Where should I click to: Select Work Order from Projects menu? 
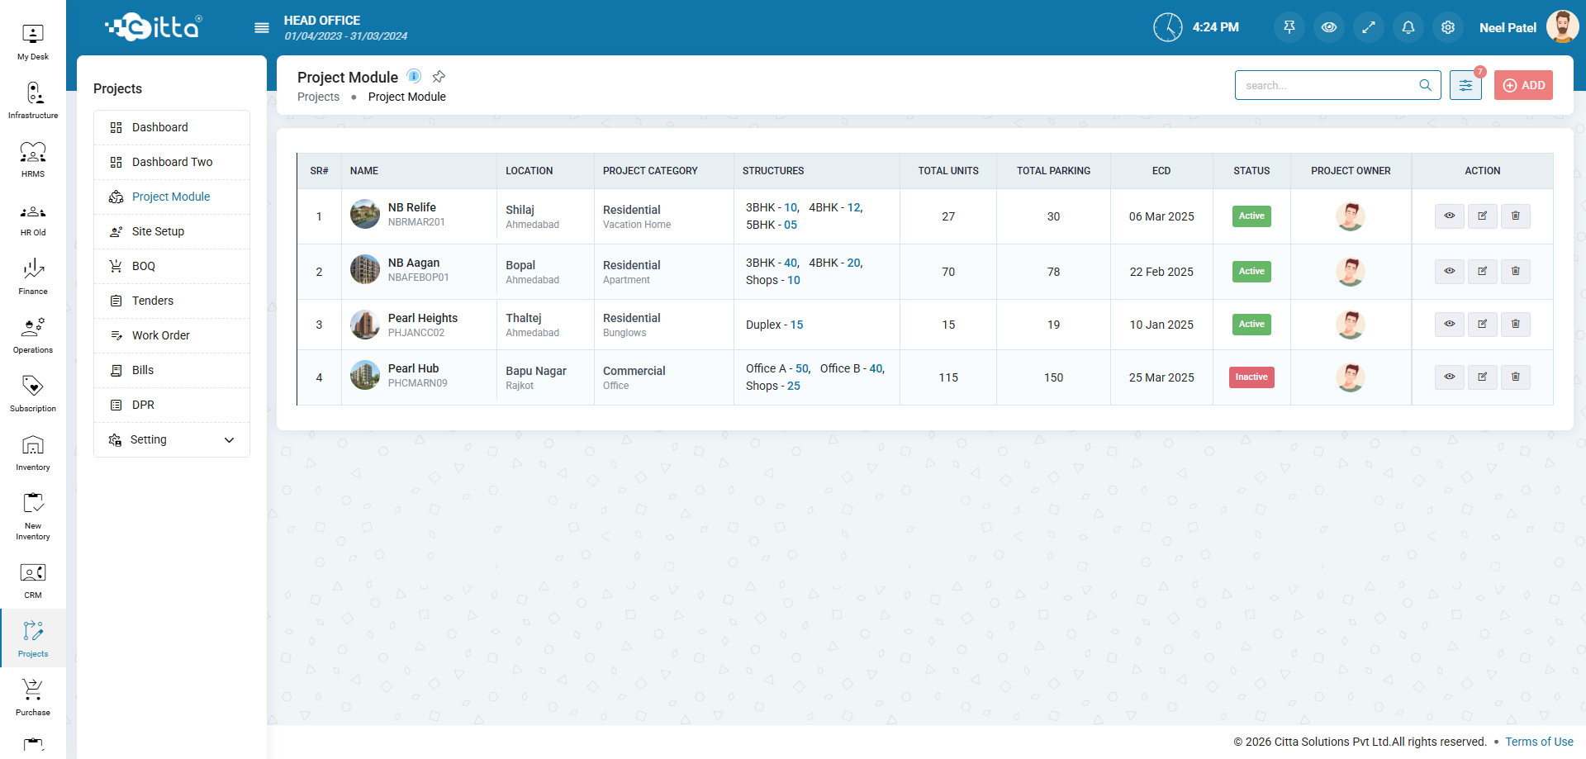(x=160, y=336)
